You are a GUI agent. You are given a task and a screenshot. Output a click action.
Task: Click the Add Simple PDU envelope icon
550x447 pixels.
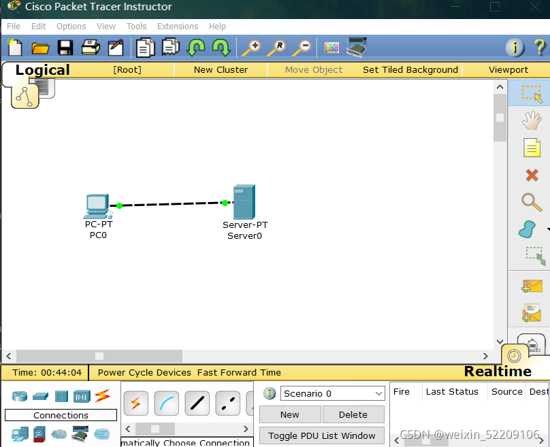(x=532, y=286)
